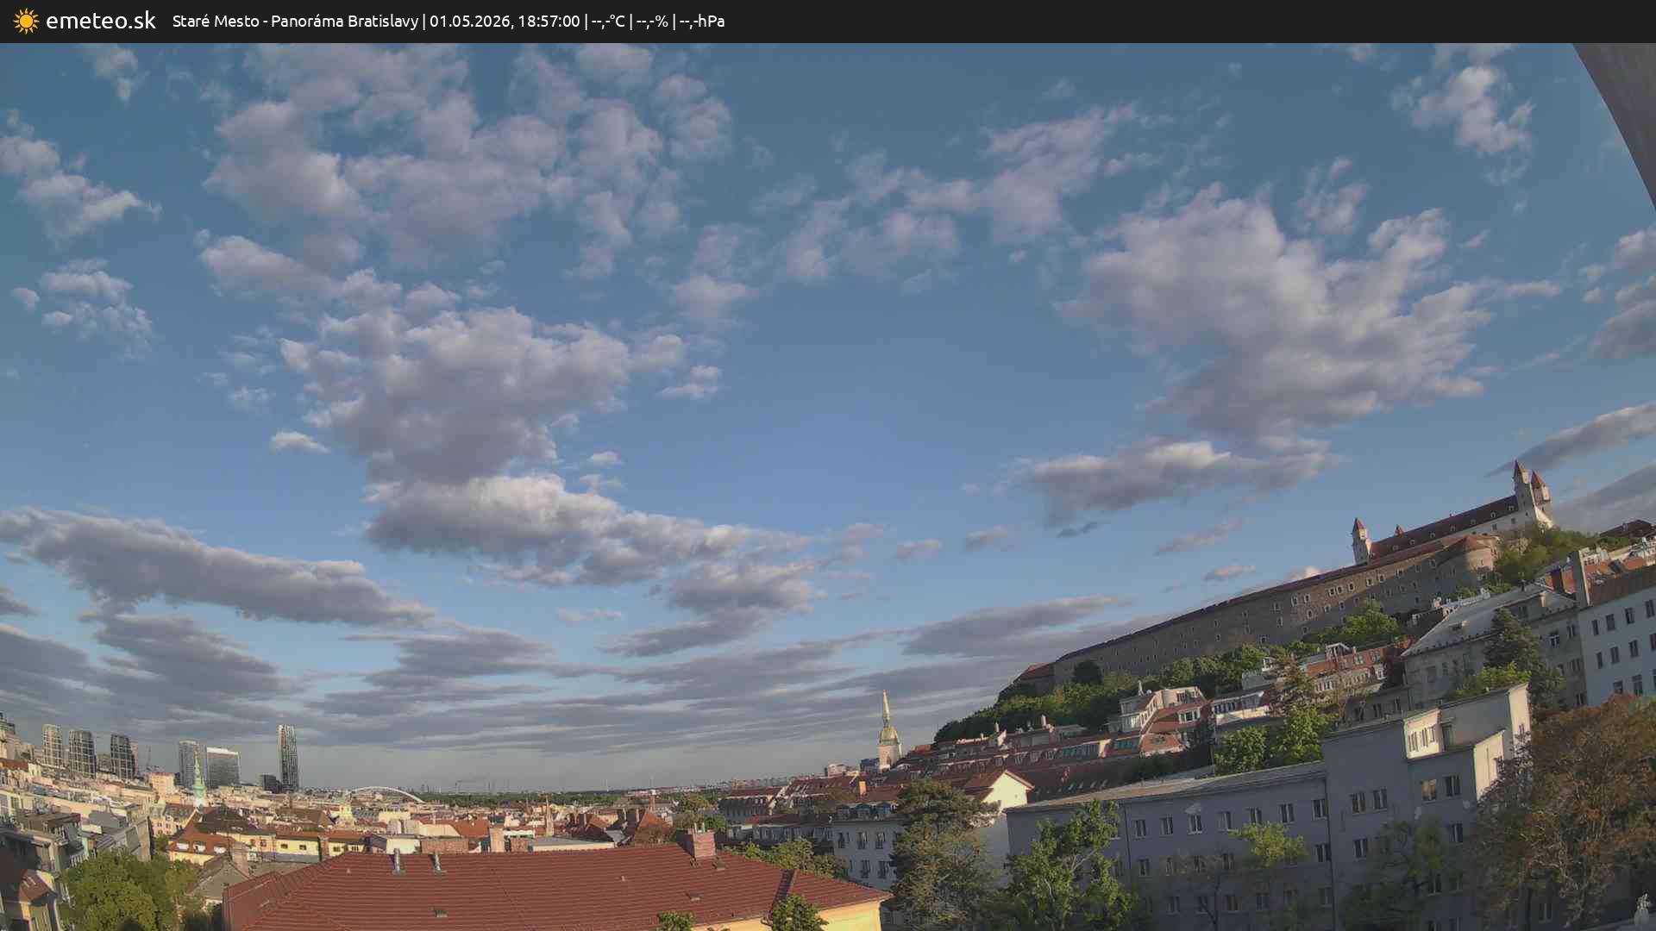Image resolution: width=1656 pixels, height=931 pixels.
Task: Click the humidity reading '--,-%'
Action: click(652, 21)
